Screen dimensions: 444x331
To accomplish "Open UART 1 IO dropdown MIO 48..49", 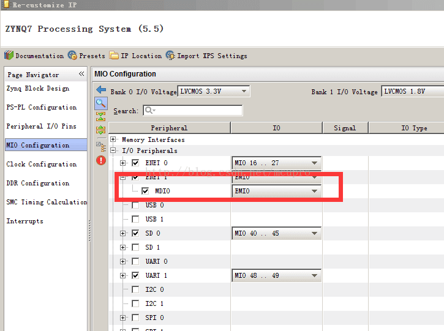I will [x=276, y=275].
